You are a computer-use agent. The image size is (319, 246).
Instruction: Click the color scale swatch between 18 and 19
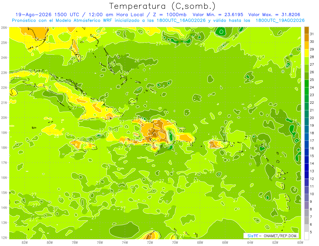point(307,129)
